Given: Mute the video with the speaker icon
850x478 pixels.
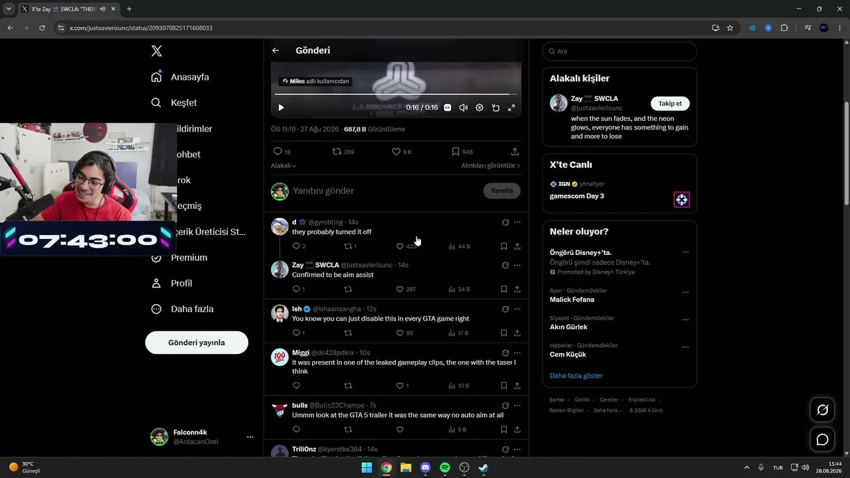Looking at the screenshot, I should tap(464, 108).
